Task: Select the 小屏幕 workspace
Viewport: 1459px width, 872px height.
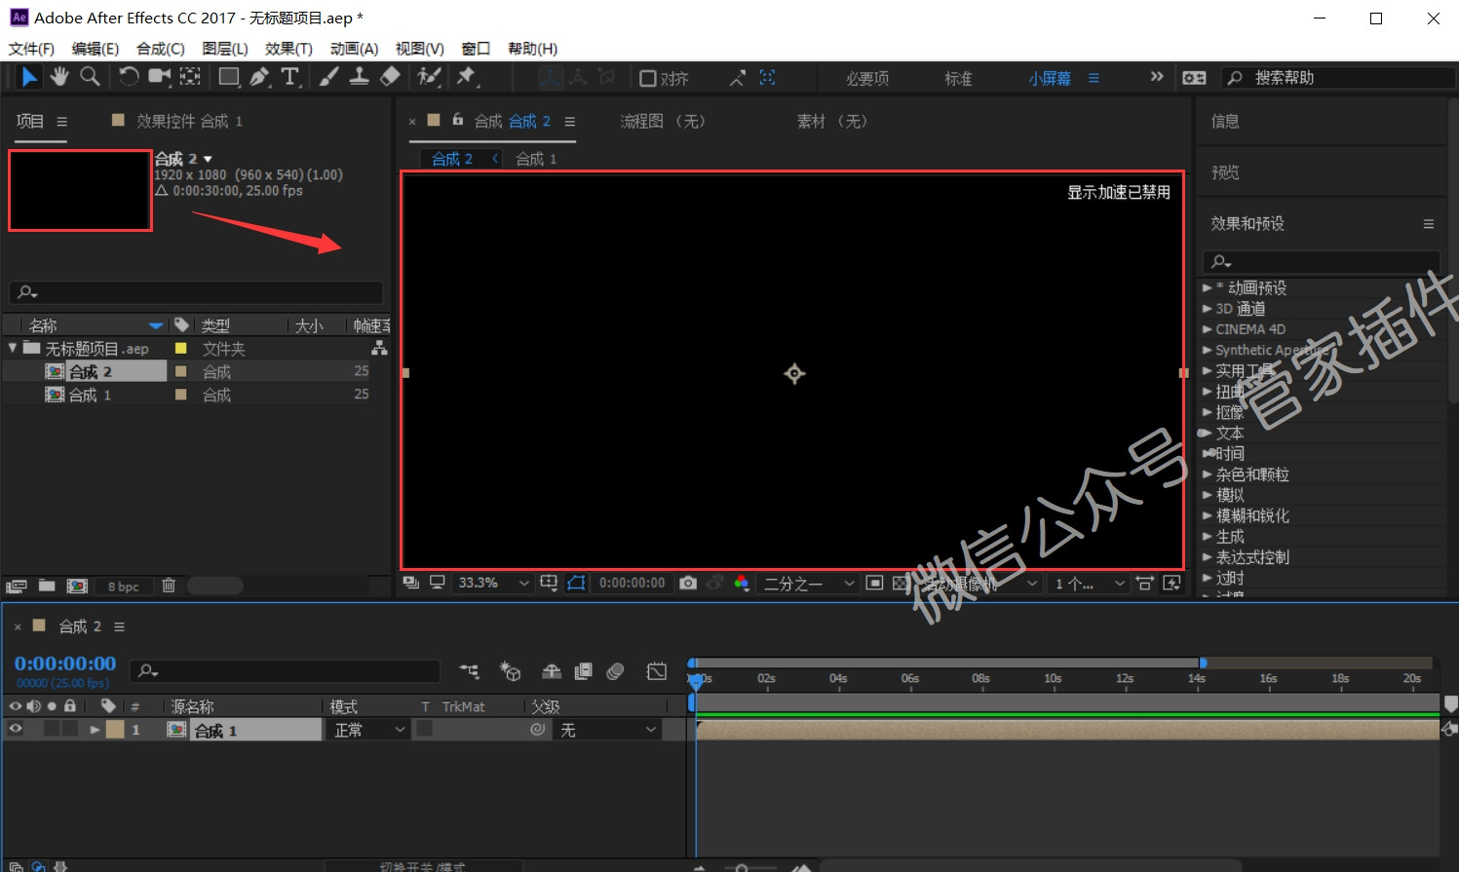Action: pyautogui.click(x=1050, y=78)
